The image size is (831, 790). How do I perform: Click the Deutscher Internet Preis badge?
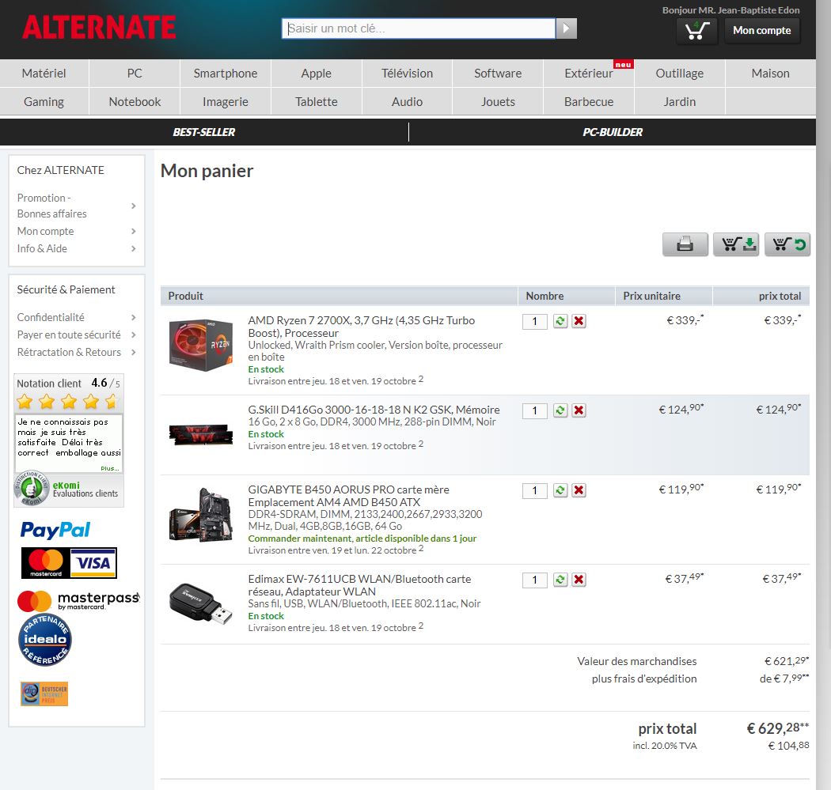[x=44, y=694]
